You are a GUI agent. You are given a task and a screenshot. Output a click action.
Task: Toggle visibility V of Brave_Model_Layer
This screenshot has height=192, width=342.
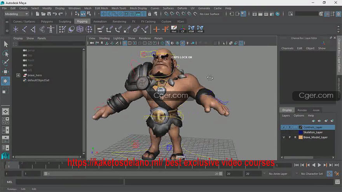point(284,137)
